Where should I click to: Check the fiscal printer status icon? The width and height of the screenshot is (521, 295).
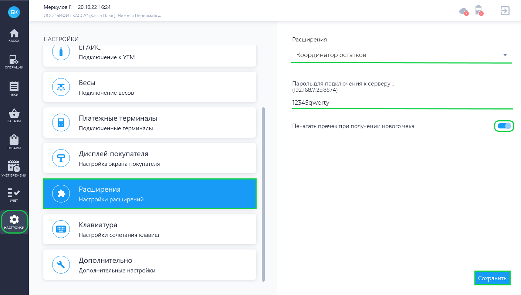coord(479,10)
